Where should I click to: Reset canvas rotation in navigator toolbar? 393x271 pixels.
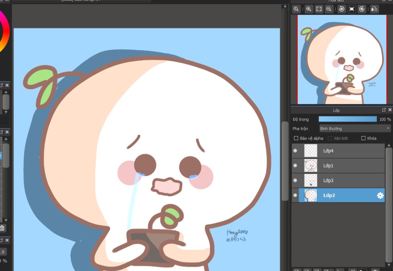point(352,9)
